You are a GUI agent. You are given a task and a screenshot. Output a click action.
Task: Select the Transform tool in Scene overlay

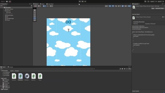[35, 20]
